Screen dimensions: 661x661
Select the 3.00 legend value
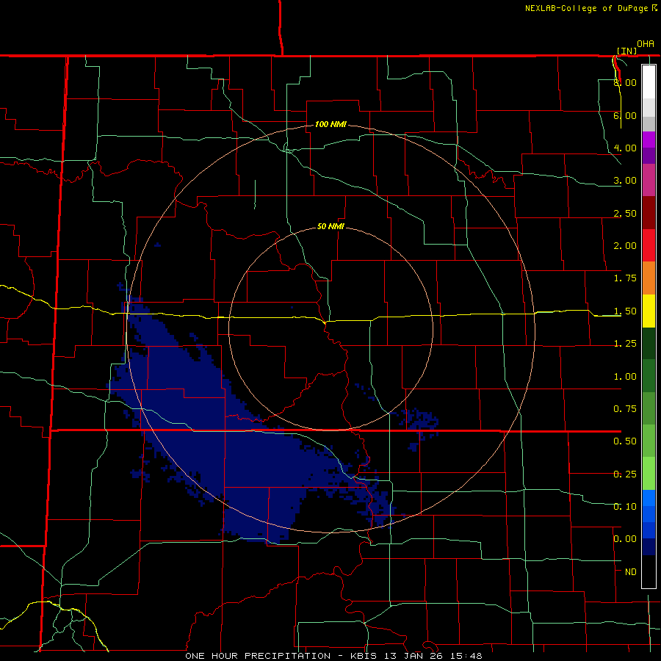click(x=625, y=181)
